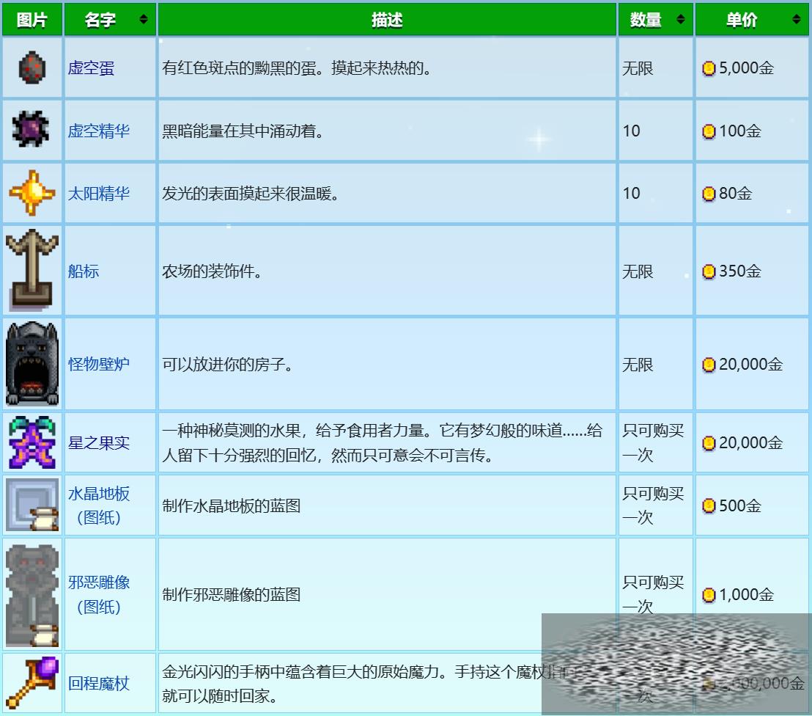This screenshot has height=716, width=812.
Task: Click the Void Essence item image
Action: click(x=31, y=129)
